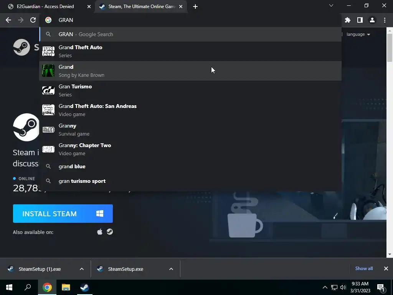Screen dimensions: 393x295
Task: Click the Steam icon on taskbar
Action: point(84,287)
